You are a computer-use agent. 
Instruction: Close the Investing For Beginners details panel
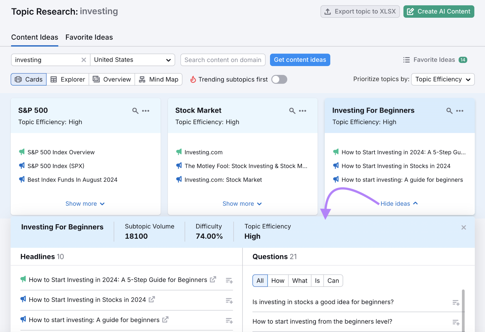[x=463, y=227]
